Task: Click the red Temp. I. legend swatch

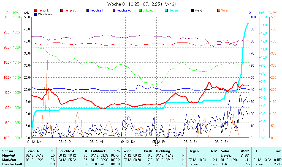Action: click(36, 10)
